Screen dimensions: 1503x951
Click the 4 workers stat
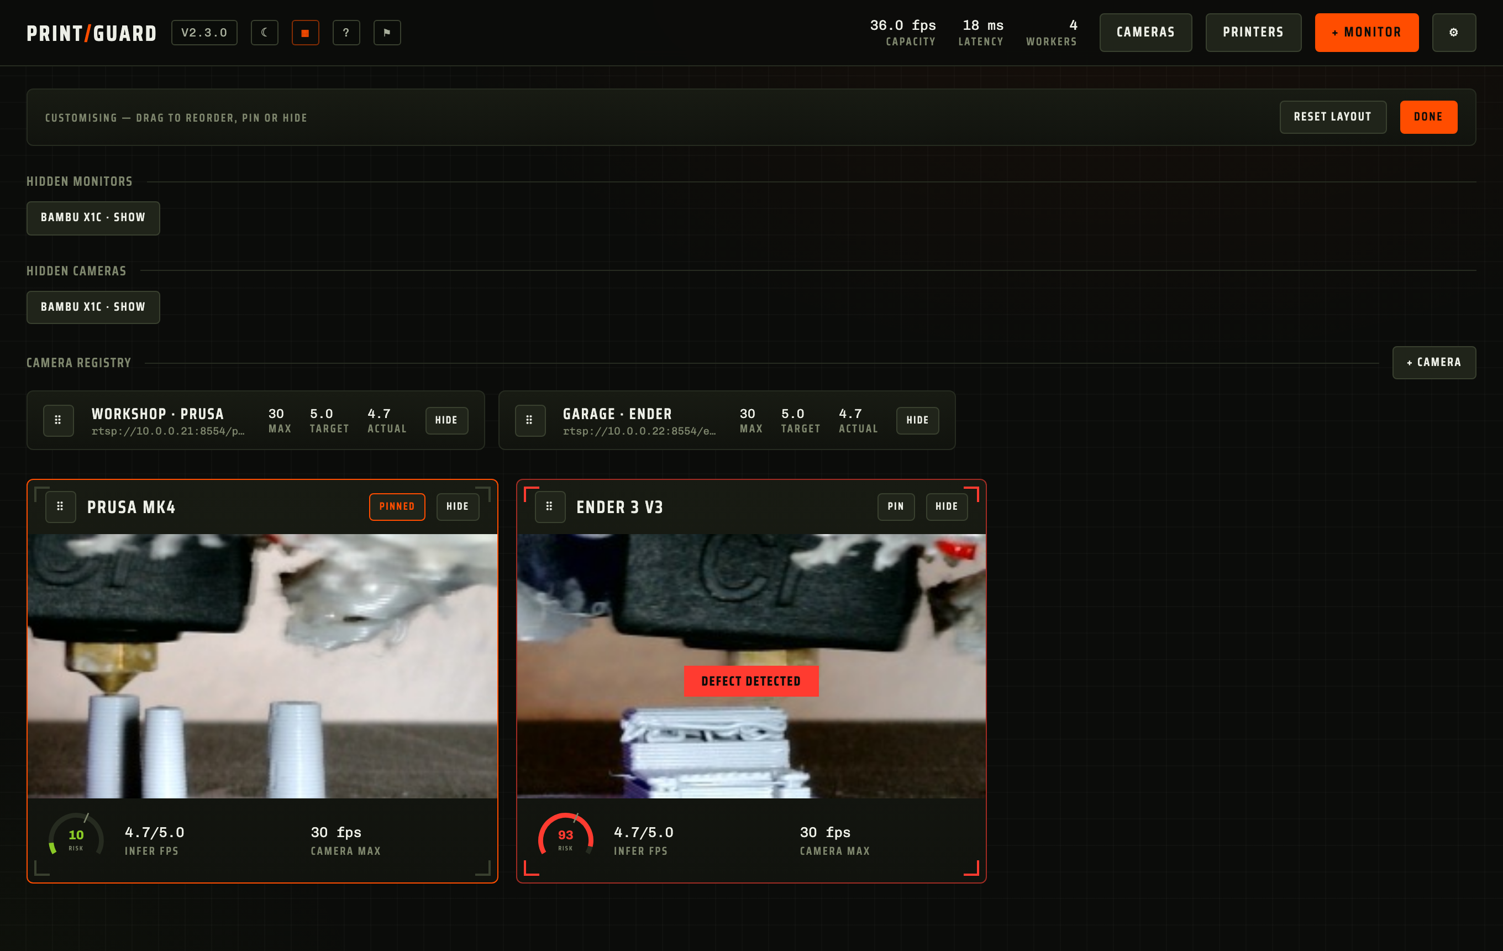tap(1052, 33)
